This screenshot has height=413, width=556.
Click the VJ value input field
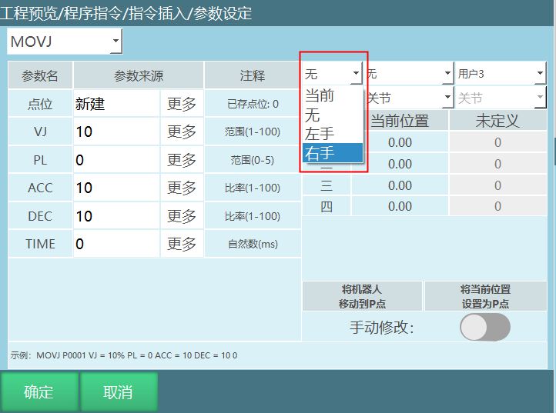[116, 132]
